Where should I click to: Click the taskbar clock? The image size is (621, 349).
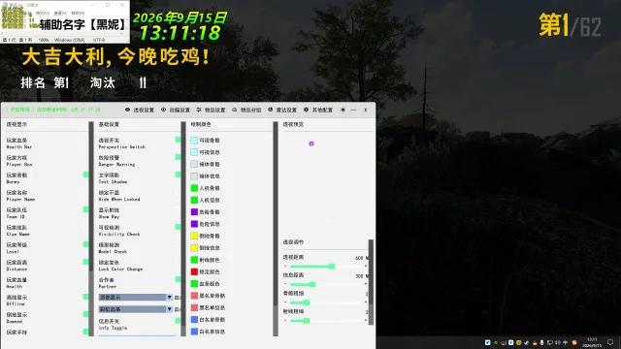[x=593, y=342]
